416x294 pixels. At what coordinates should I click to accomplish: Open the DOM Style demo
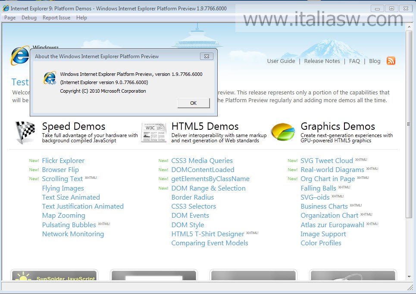tap(188, 225)
